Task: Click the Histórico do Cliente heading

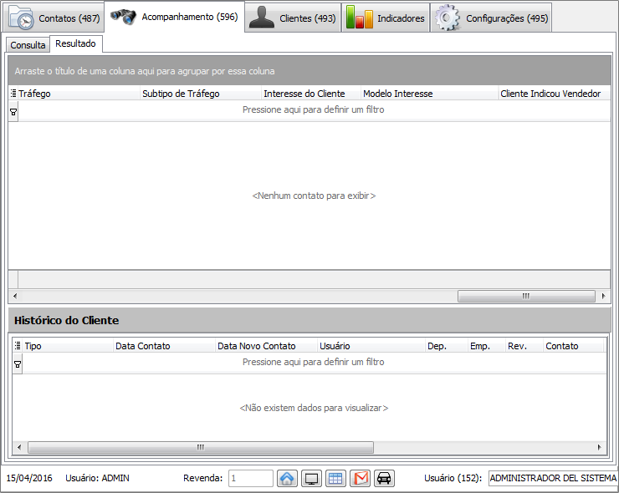Action: pos(66,320)
